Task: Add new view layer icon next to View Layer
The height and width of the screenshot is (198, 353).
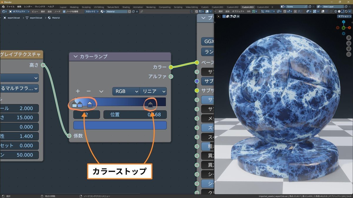Action: (x=346, y=7)
